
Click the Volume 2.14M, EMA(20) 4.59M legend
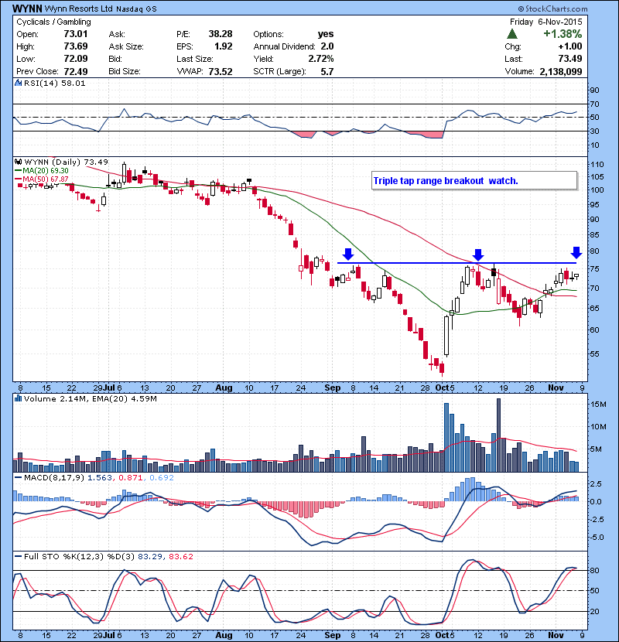90,399
